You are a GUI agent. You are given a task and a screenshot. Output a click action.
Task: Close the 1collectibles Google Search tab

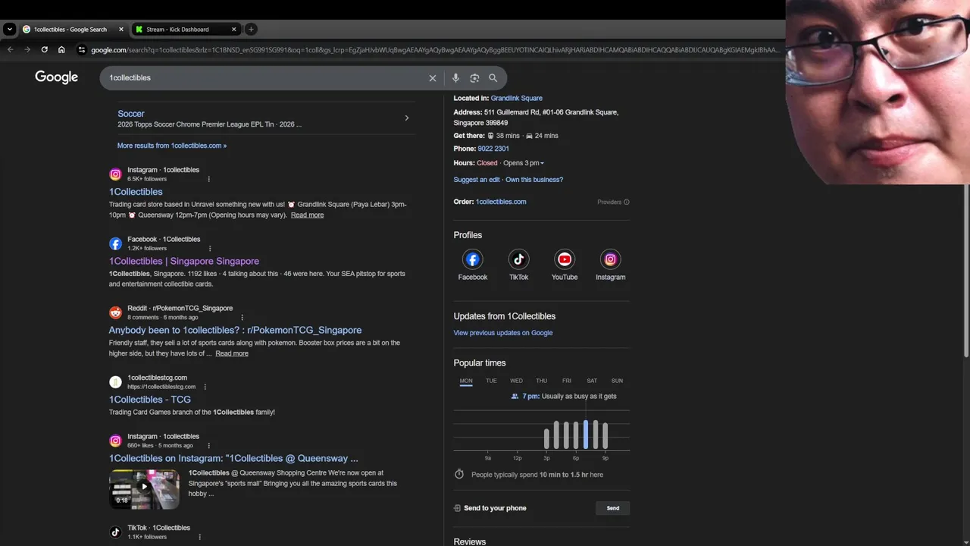[x=120, y=30]
